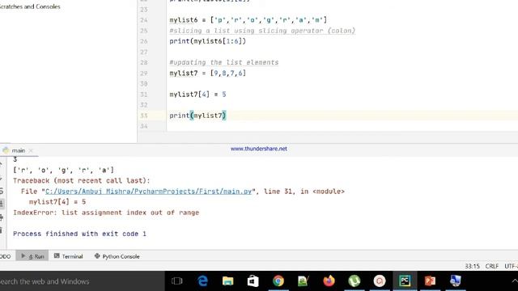The image size is (518, 291).
Task: Click the '#slicing a list' comment line
Action: coord(262,31)
